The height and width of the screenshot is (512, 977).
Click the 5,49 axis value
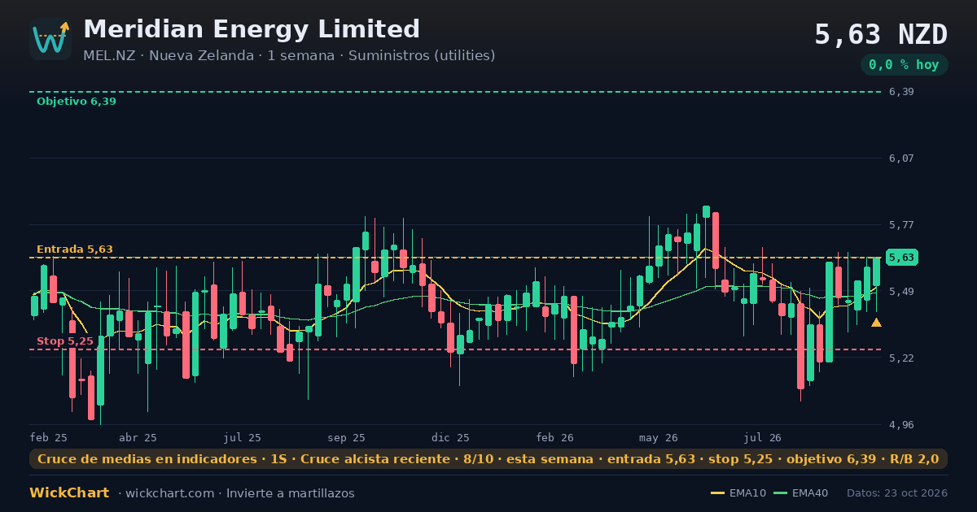[x=901, y=292]
